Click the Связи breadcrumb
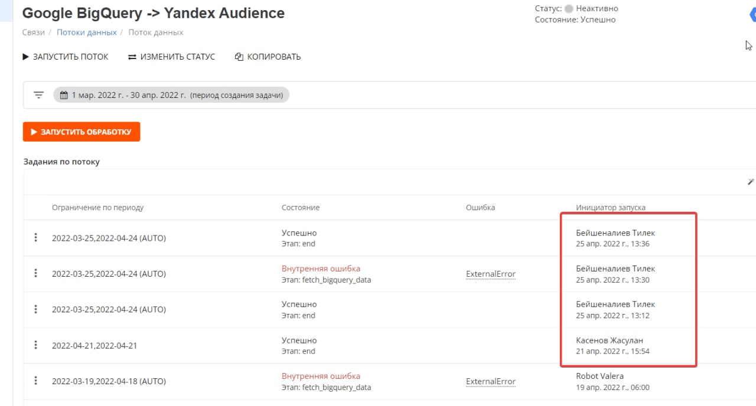The image size is (756, 406). point(34,32)
